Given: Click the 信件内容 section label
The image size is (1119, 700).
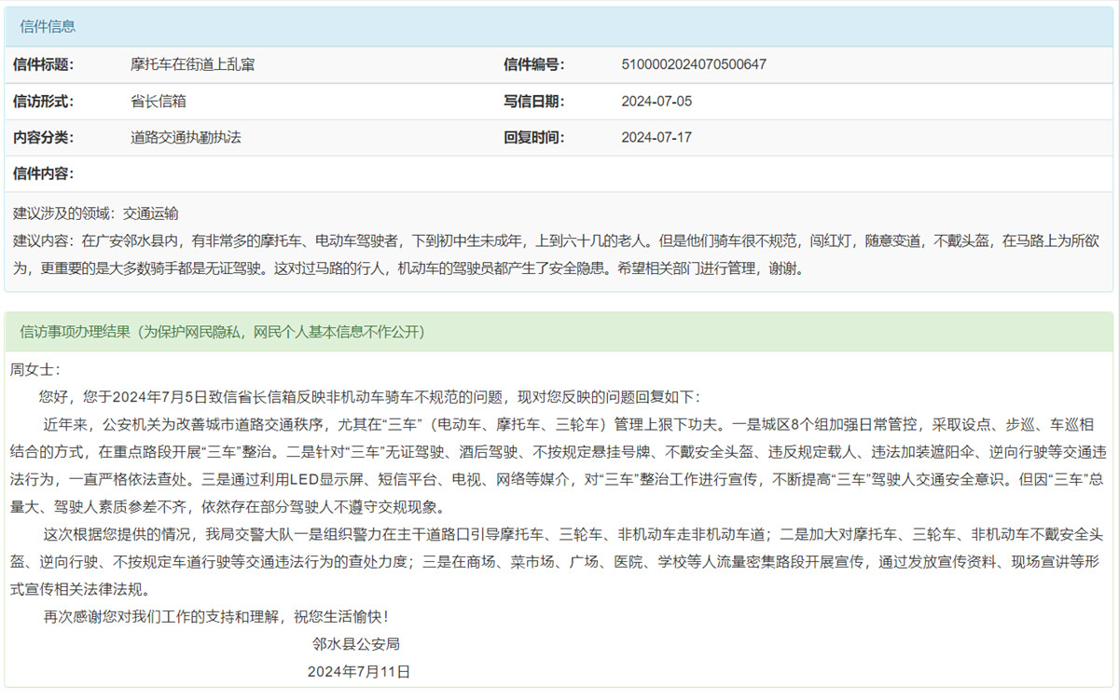Looking at the screenshot, I should coord(43,174).
